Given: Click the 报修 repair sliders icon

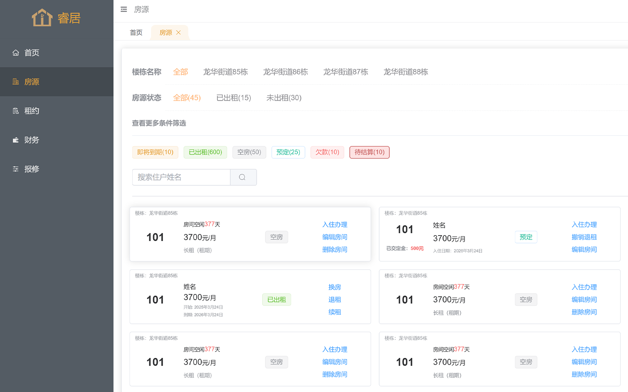Looking at the screenshot, I should coord(16,169).
